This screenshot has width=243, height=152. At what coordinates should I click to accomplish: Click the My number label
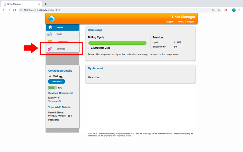tap(94, 77)
